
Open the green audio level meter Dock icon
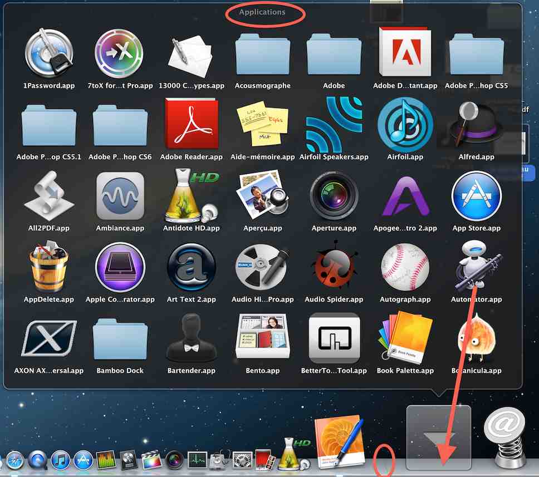pyautogui.click(x=106, y=460)
